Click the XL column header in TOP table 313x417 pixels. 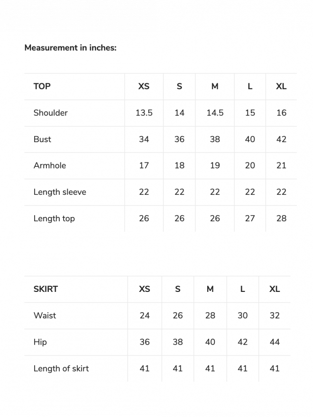(281, 86)
